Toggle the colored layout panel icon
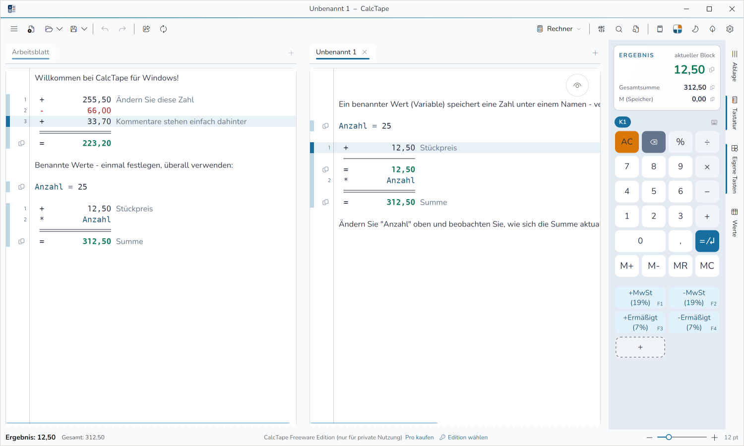Image resolution: width=744 pixels, height=446 pixels. (678, 29)
